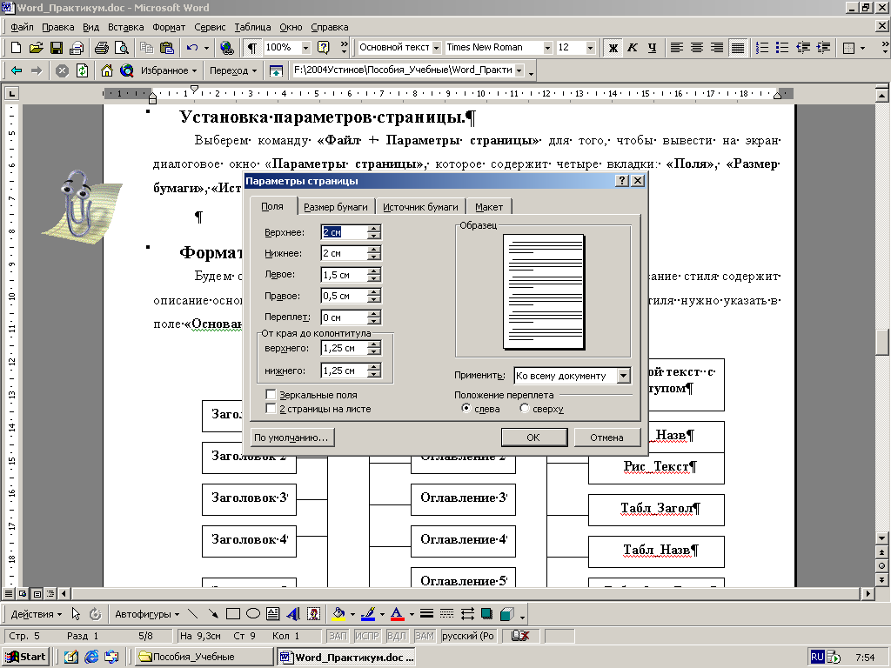This screenshot has height=668, width=891.
Task: Select the Line drawing tool
Action: [x=192, y=613]
